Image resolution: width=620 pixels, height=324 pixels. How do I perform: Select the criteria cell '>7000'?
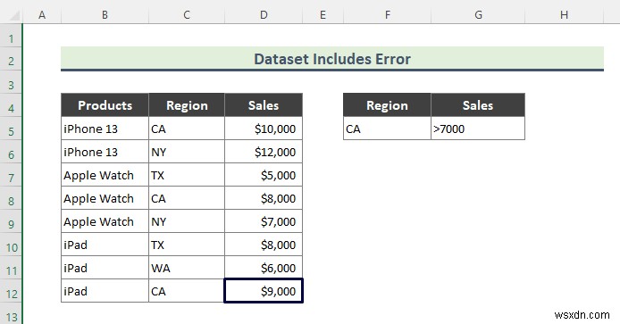tap(478, 129)
